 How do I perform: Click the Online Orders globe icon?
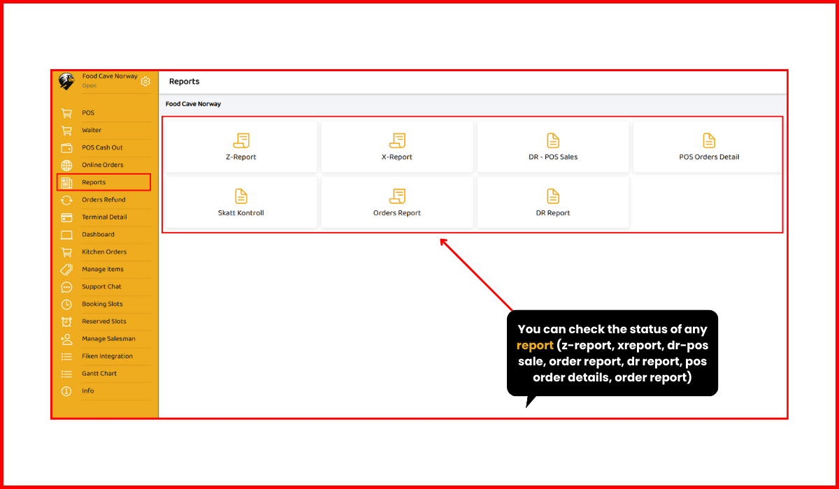(x=67, y=166)
